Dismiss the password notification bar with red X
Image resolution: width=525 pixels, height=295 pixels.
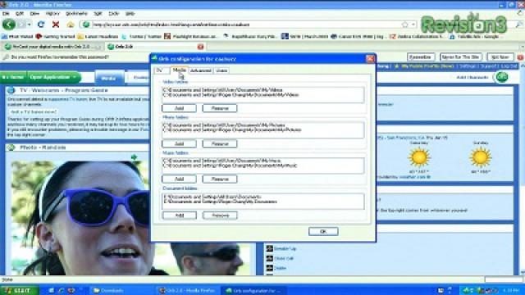tap(520, 57)
